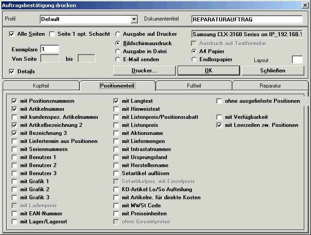Viewport: 311px width, 235px height.
Task: Switch to the Reparatur tab
Action: [x=270, y=86]
